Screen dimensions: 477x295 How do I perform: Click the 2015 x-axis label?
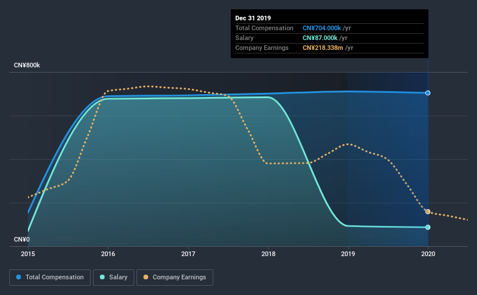28,254
